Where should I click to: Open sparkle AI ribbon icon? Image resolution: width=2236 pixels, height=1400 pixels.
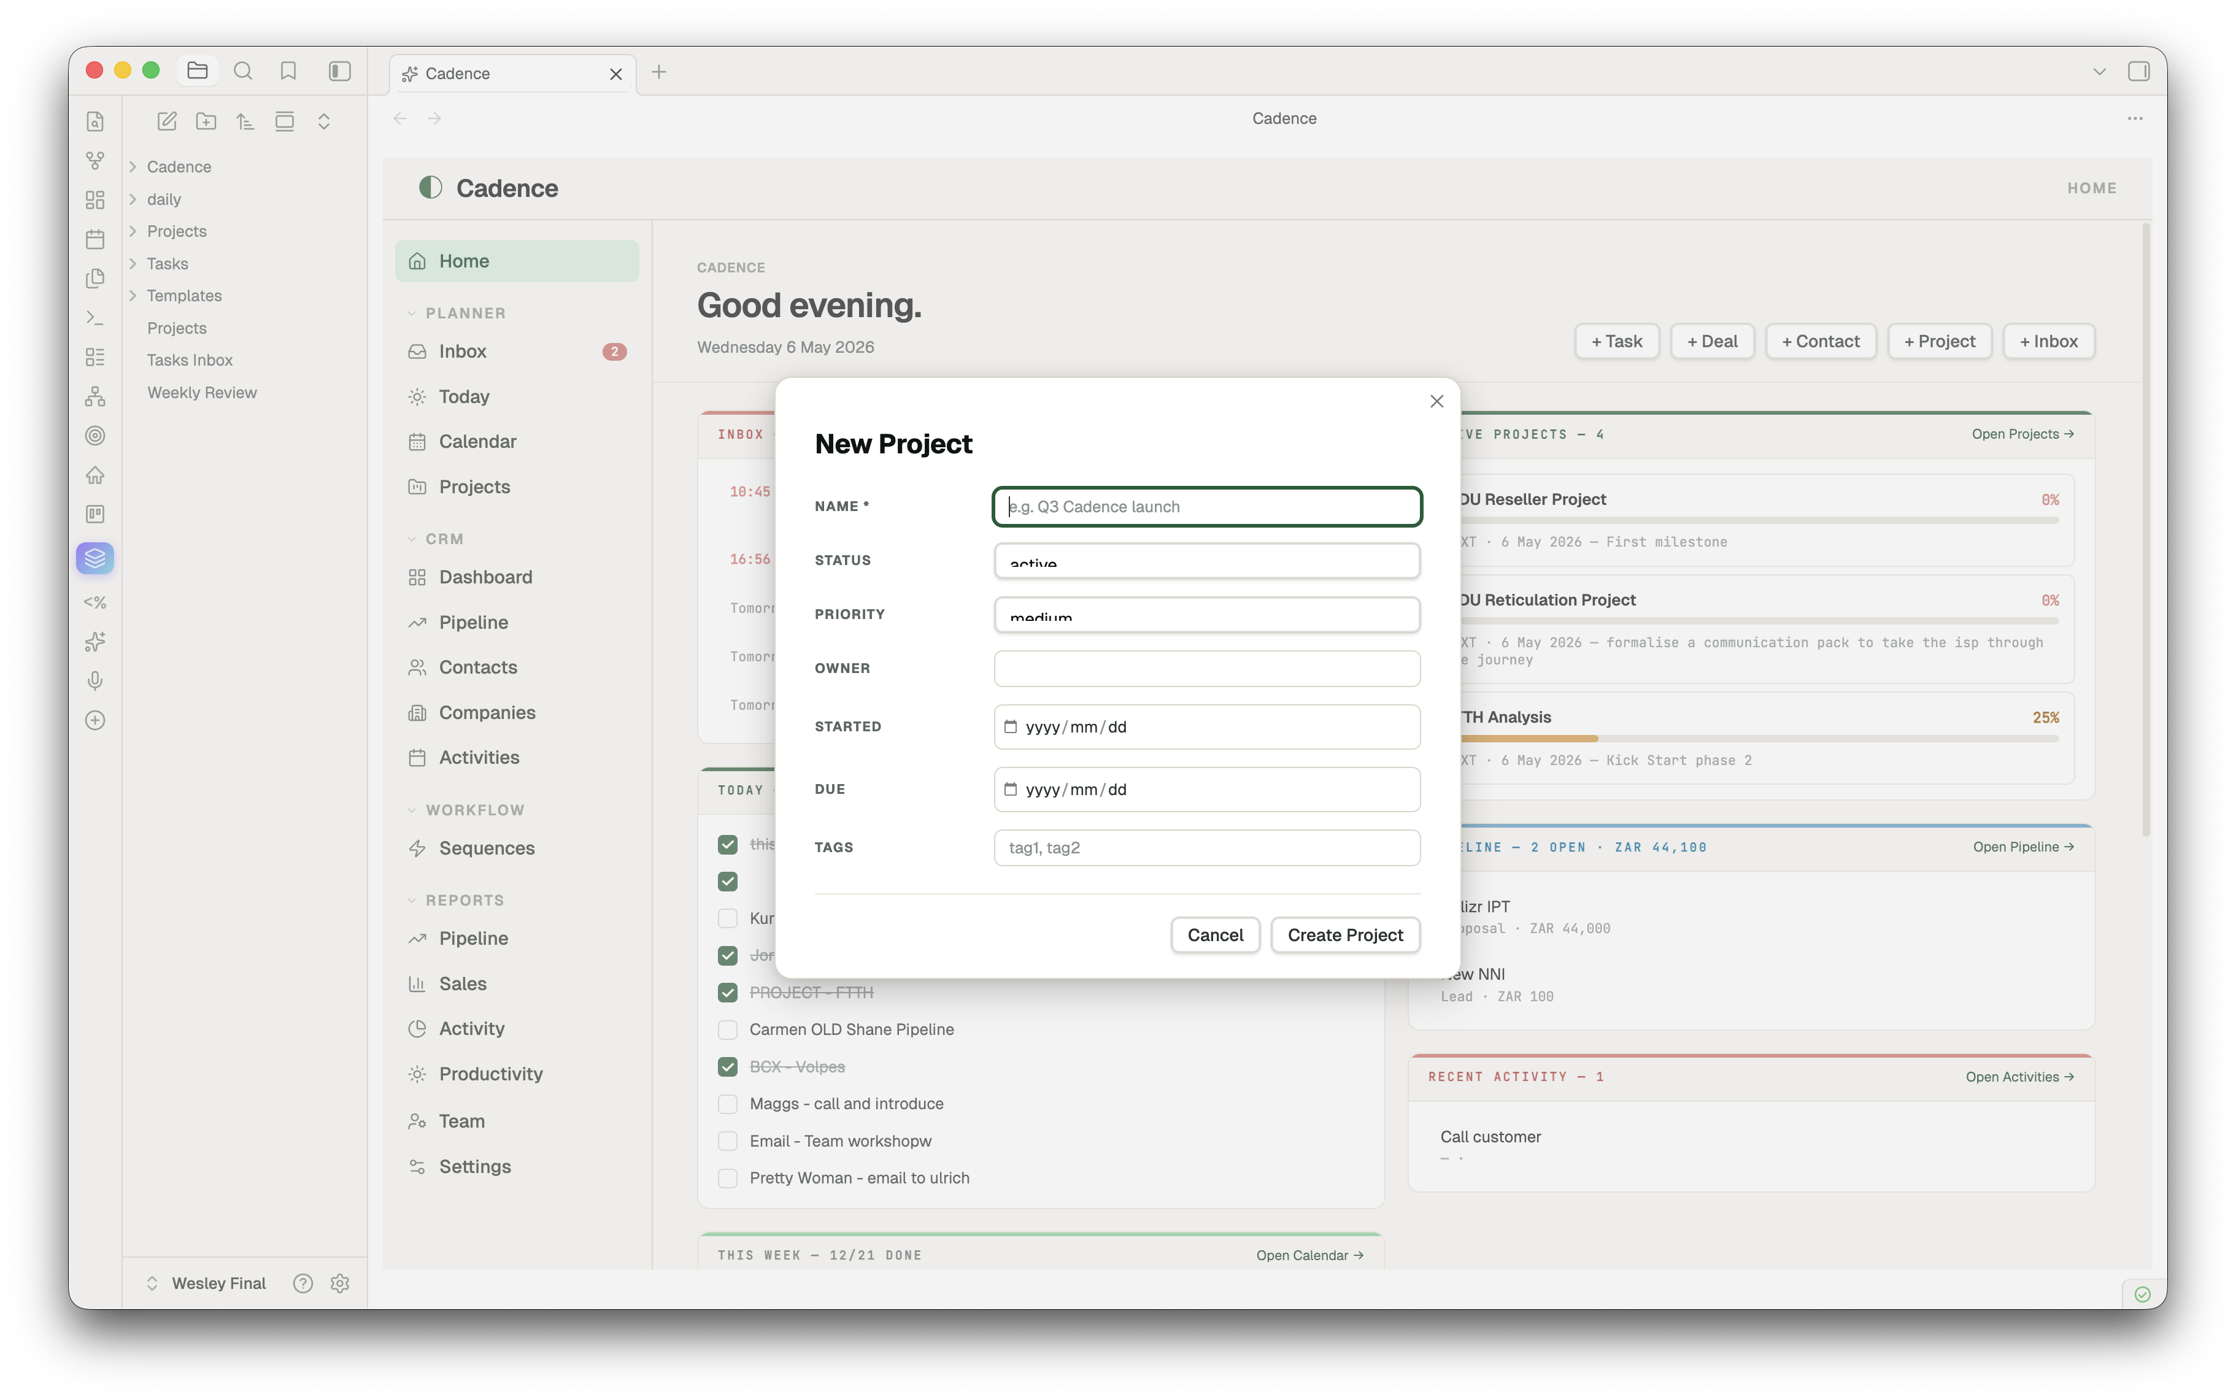[x=94, y=642]
